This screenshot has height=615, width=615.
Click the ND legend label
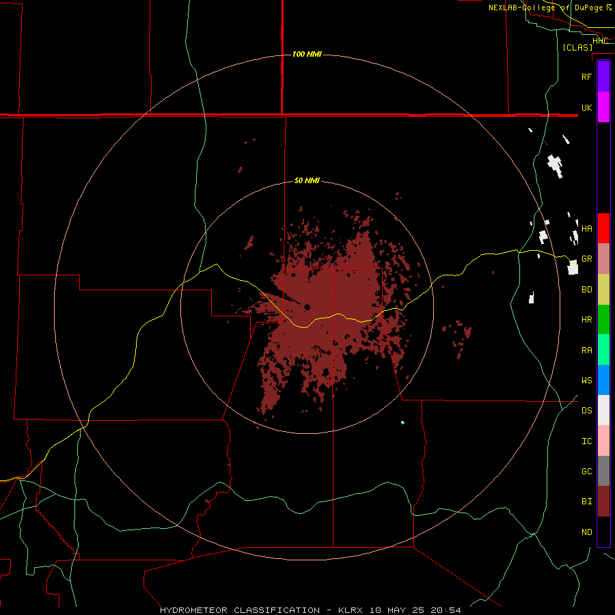pos(586,532)
